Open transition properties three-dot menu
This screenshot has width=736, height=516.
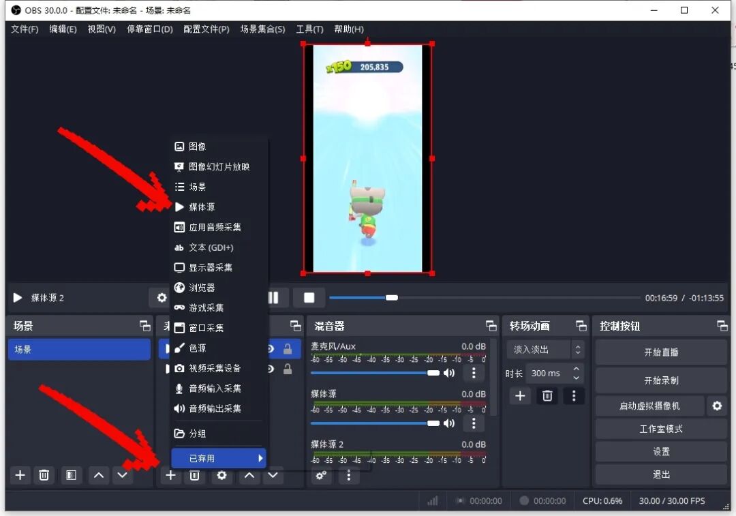574,396
